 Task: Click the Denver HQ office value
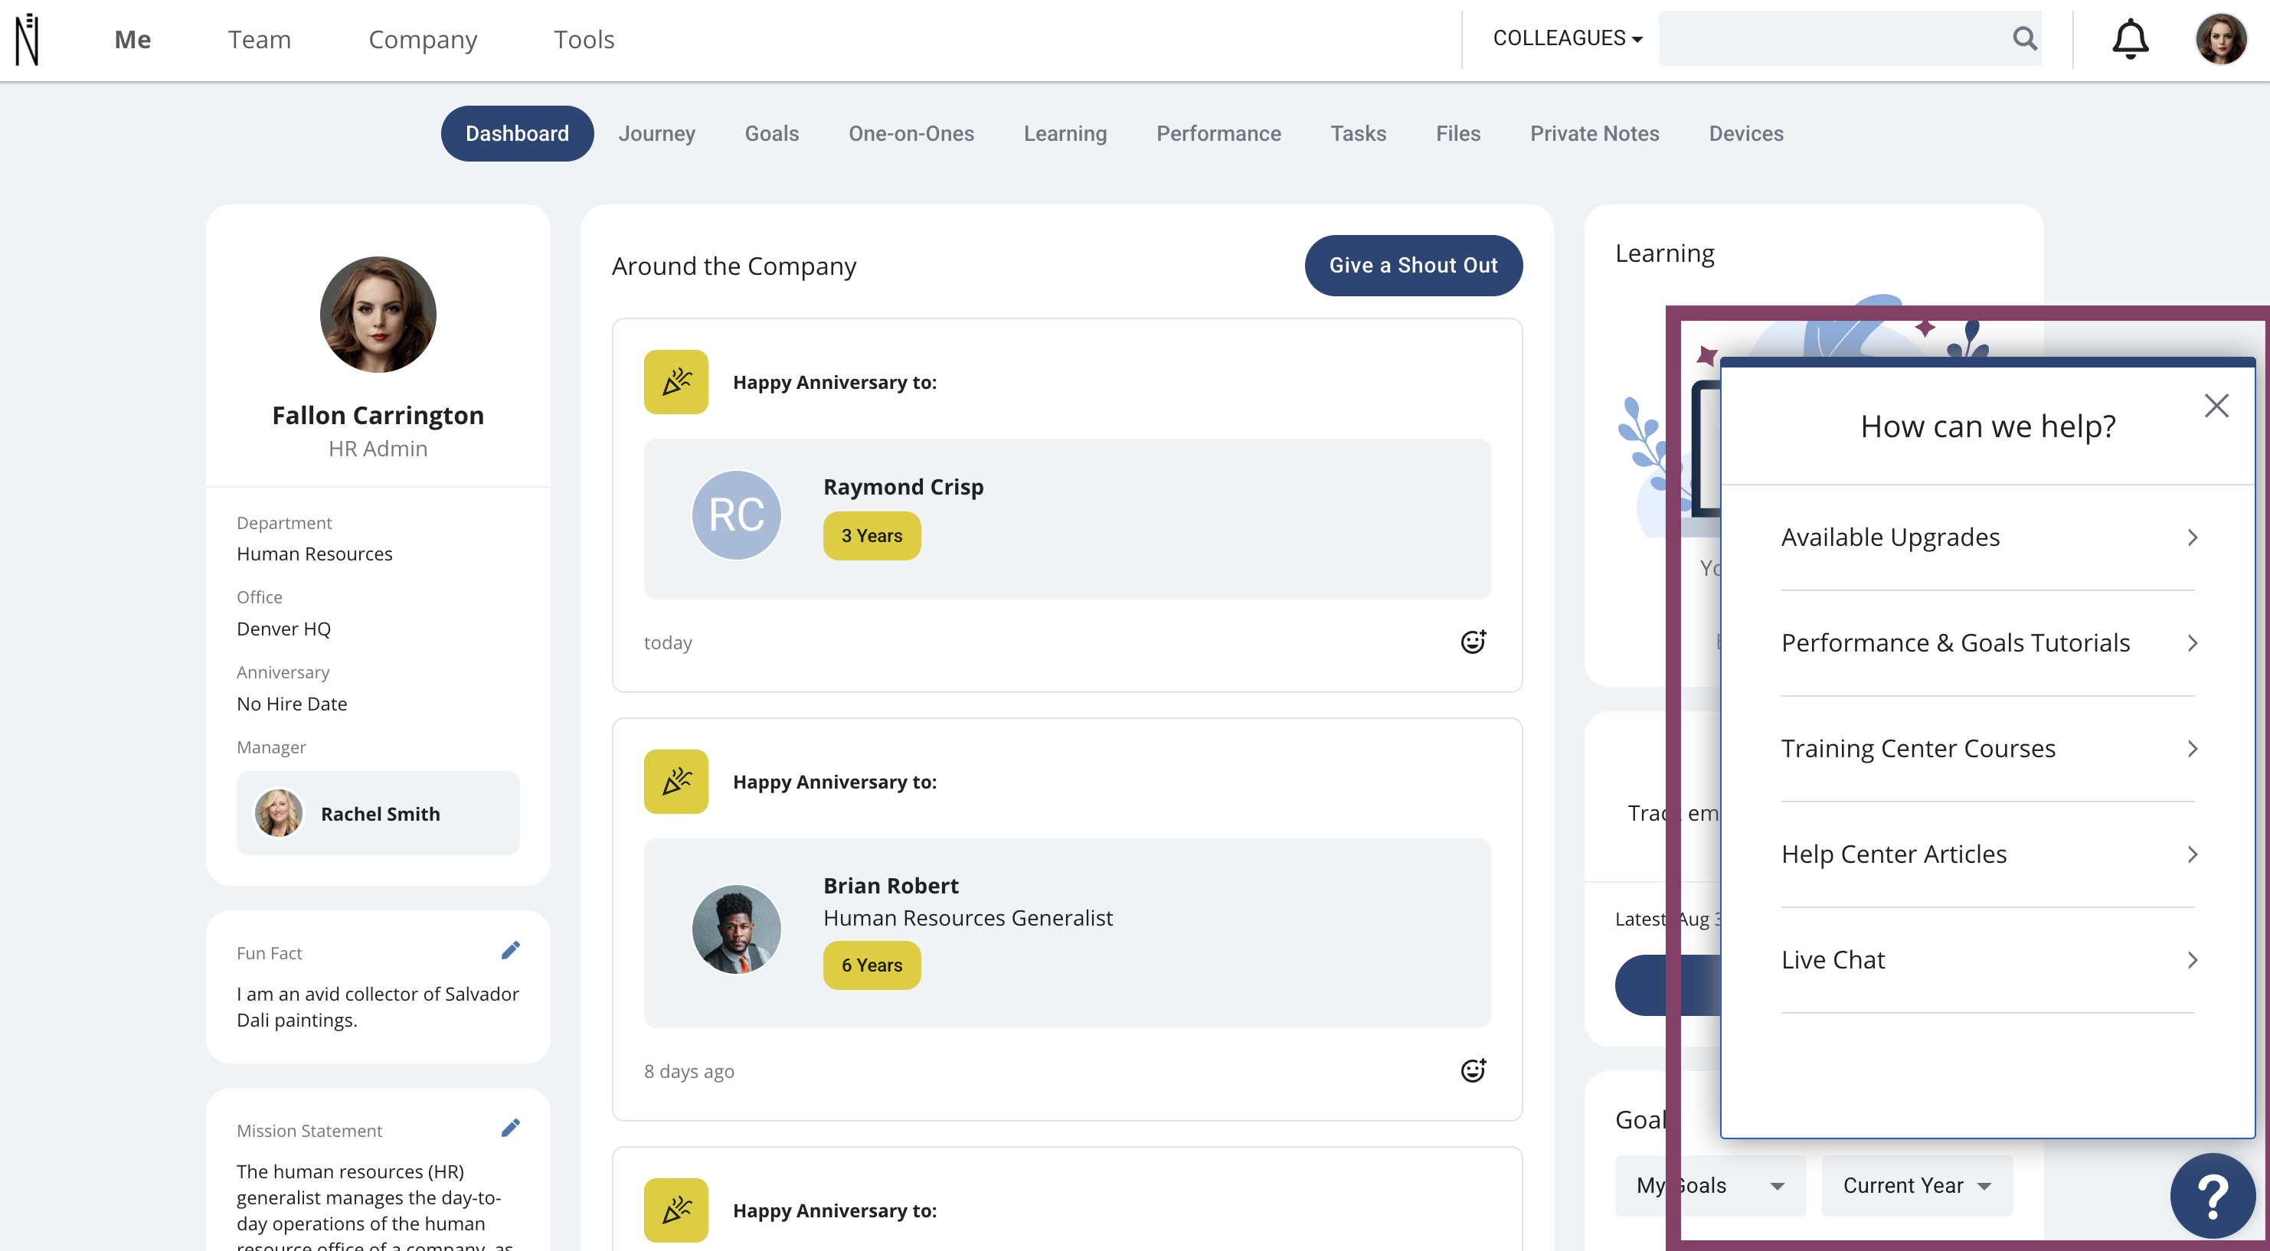[283, 628]
